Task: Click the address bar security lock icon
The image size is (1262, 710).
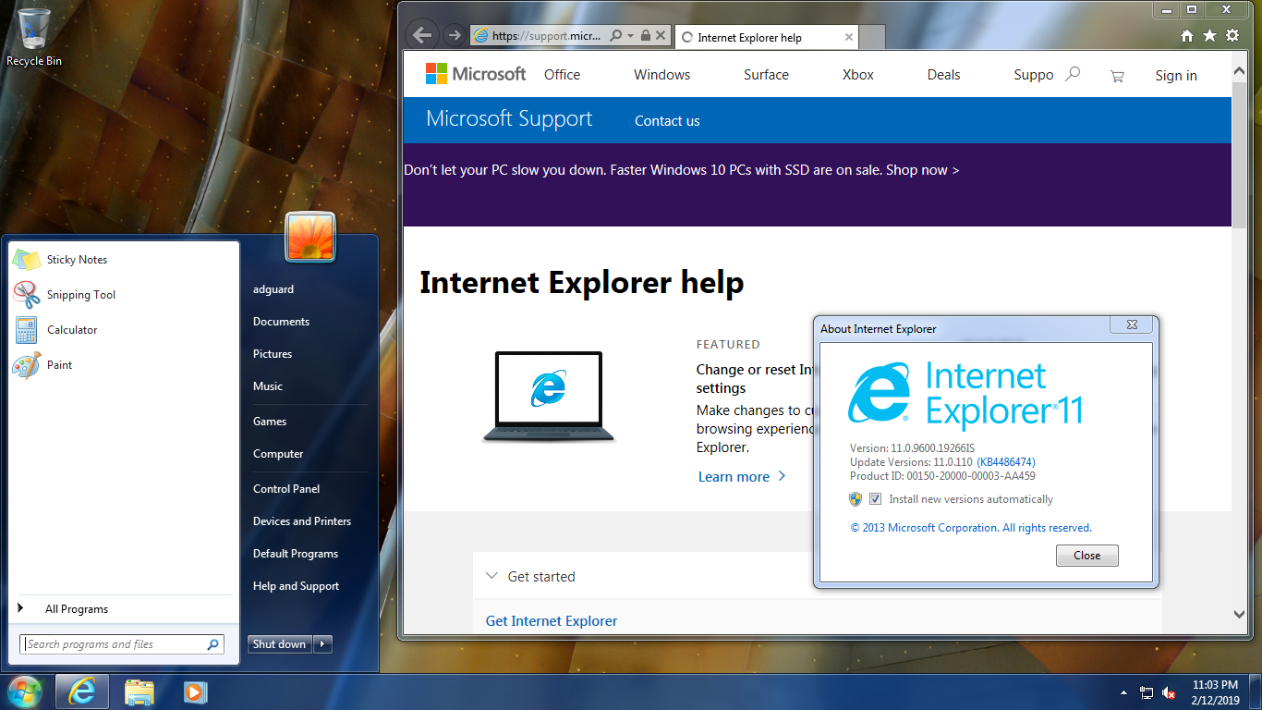Action: point(645,36)
